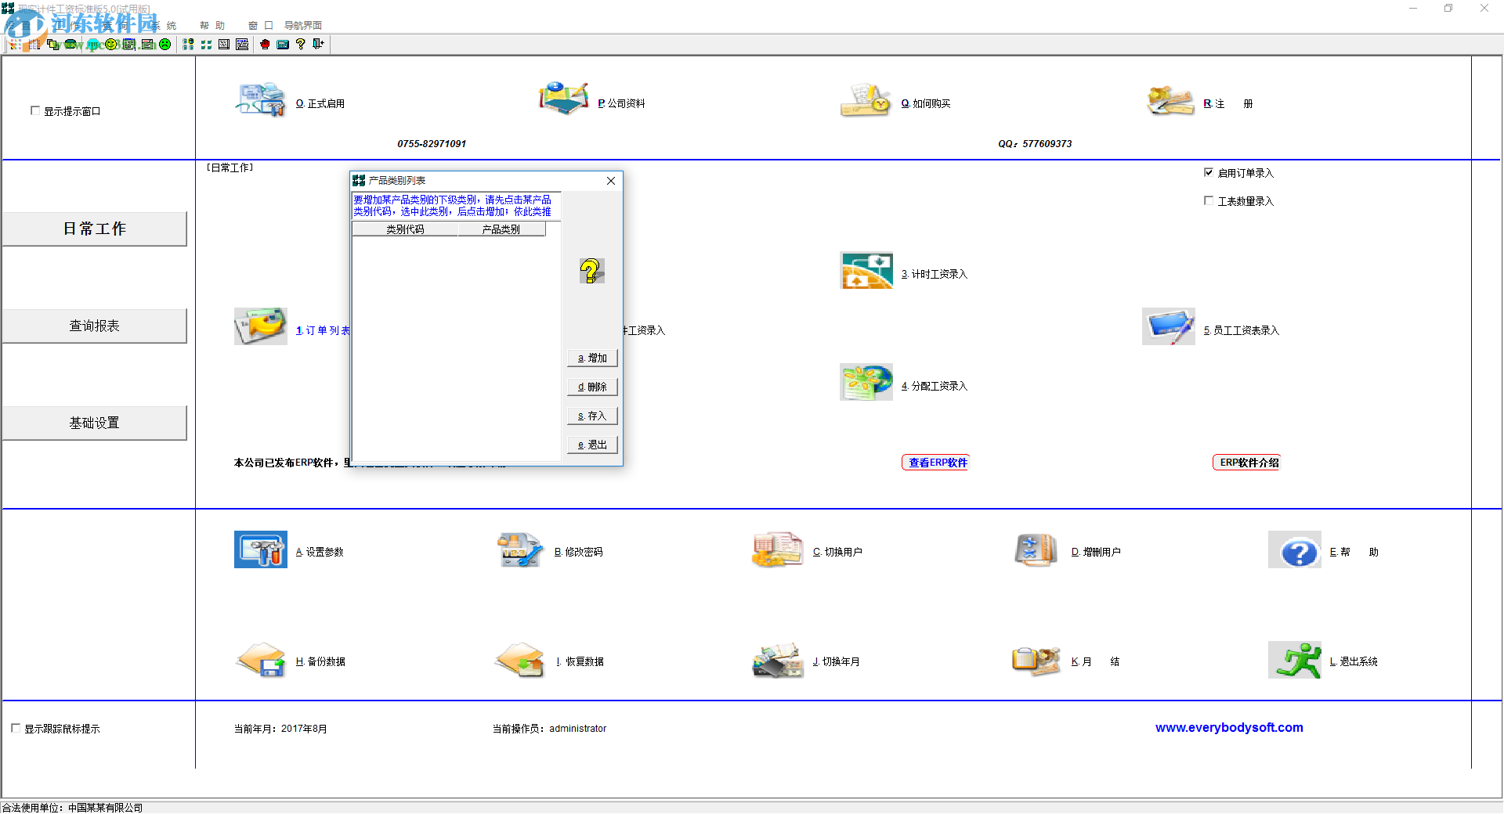Enable the 工表数量录入 checkbox
The height and width of the screenshot is (814, 1504).
pos(1209,200)
